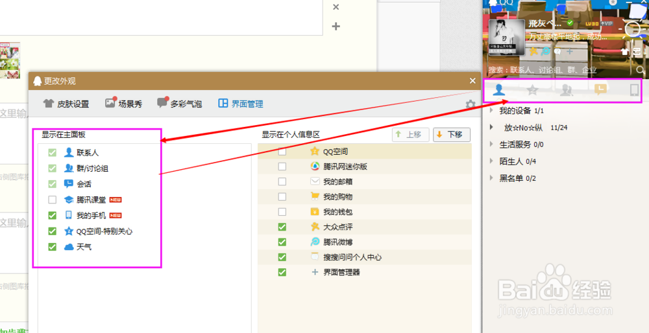
Task: Toggle the 联系人 checkbox
Action: pos(52,153)
